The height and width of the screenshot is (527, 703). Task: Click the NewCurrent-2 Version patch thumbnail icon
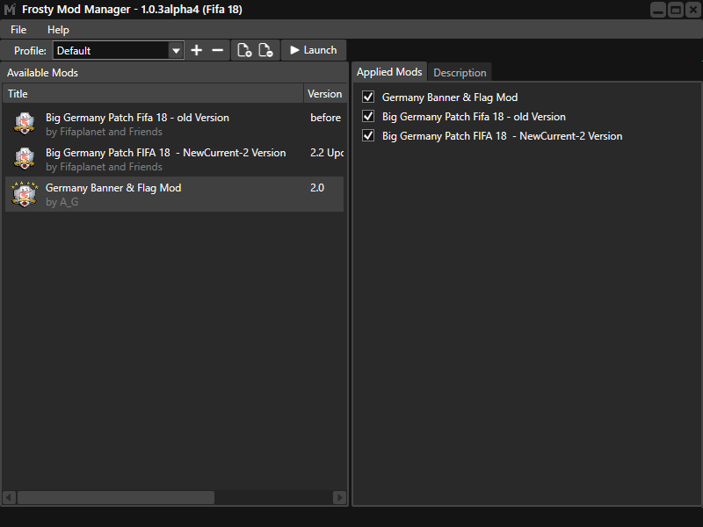pos(25,159)
